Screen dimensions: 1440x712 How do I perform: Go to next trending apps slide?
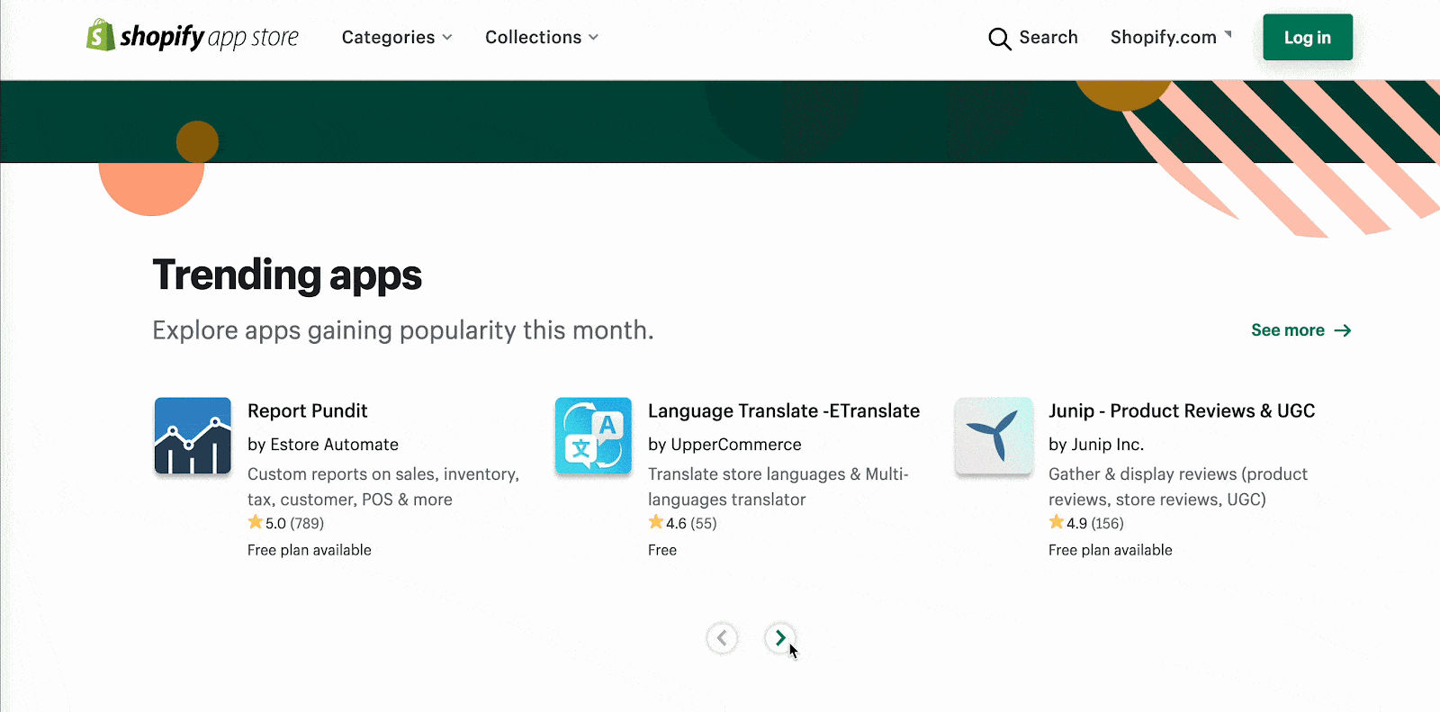coord(780,638)
